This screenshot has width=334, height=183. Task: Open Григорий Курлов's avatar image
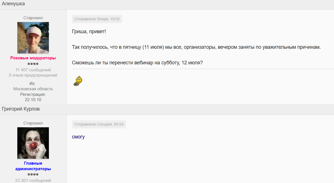33,143
